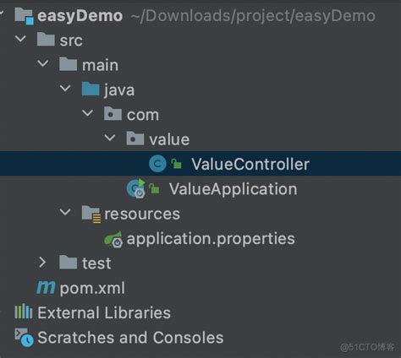Select pom.xml in project tree
This screenshot has height=358, width=401.
tap(92, 288)
